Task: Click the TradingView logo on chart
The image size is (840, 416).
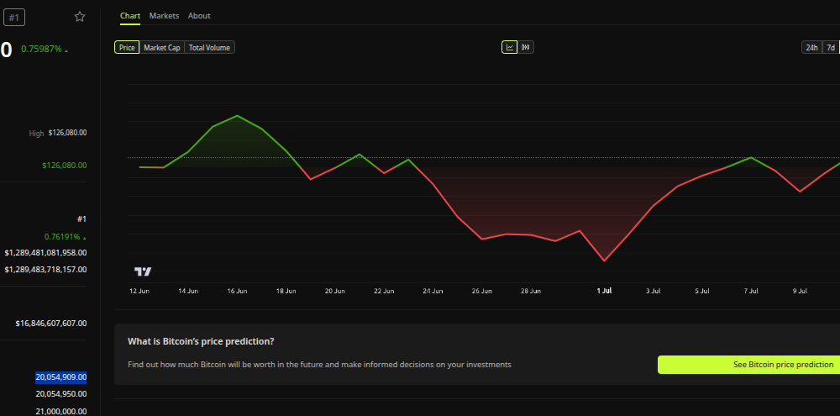Action: pyautogui.click(x=143, y=271)
